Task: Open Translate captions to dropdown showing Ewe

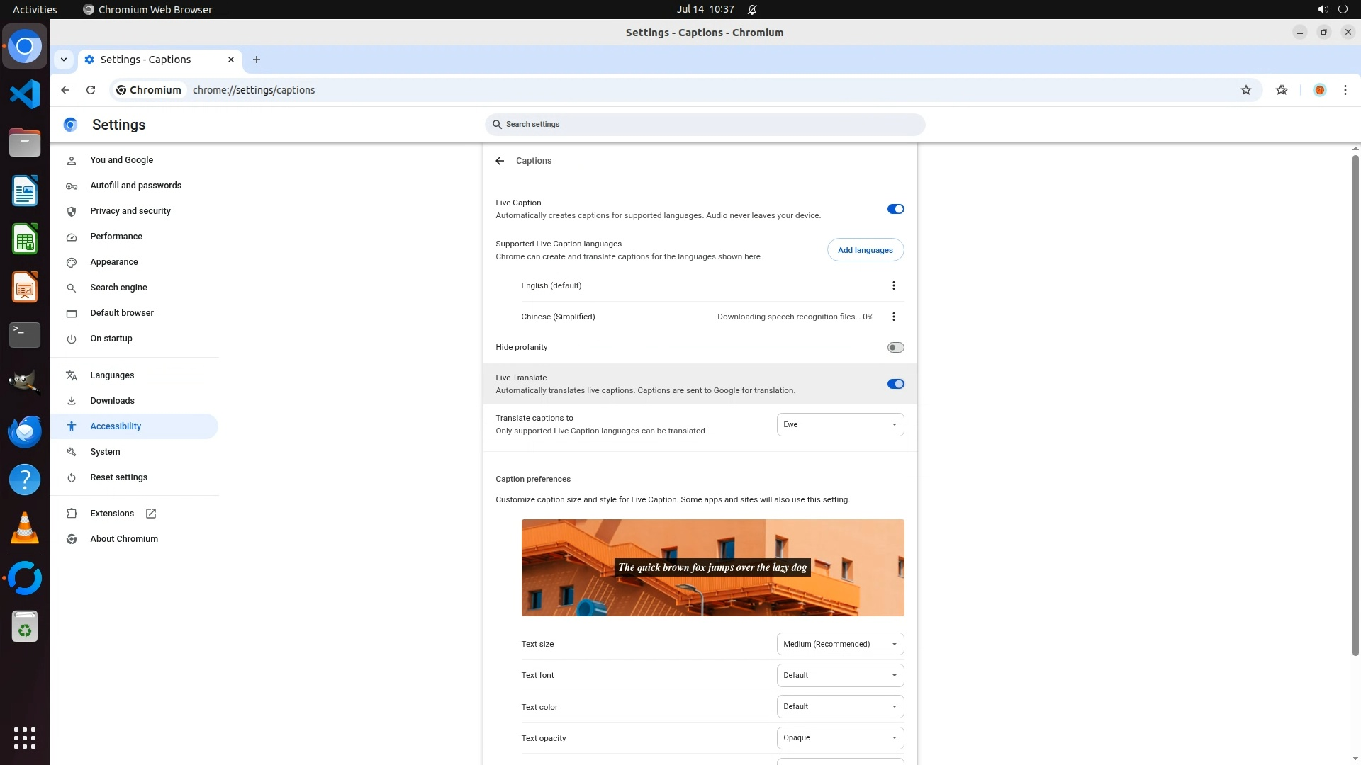Action: pyautogui.click(x=840, y=424)
